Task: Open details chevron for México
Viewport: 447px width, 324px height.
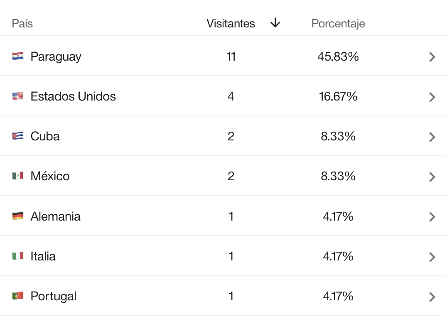Action: pos(432,177)
